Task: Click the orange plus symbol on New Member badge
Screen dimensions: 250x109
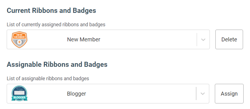Action: (x=19, y=42)
